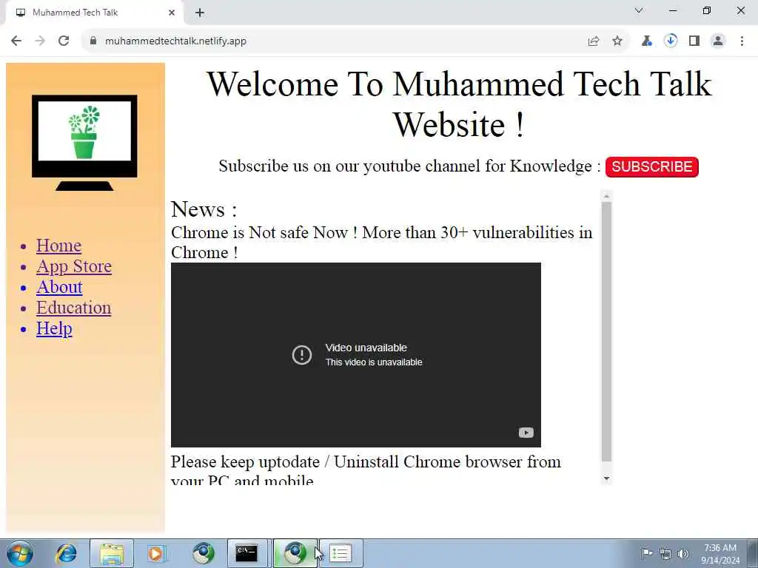Screen dimensions: 758x568
Task: Open the Chrome profile avatar
Action: (x=718, y=41)
